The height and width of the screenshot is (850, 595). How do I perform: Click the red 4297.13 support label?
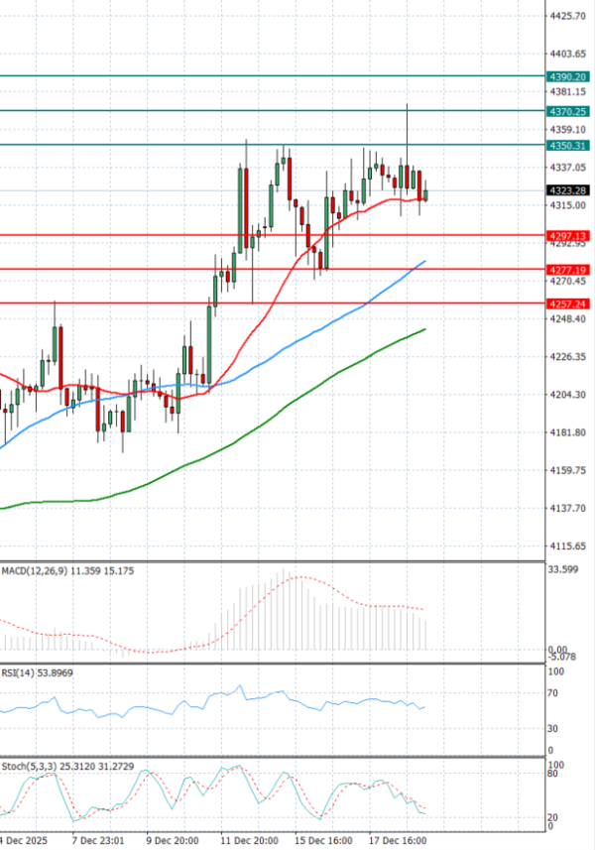[x=567, y=236]
